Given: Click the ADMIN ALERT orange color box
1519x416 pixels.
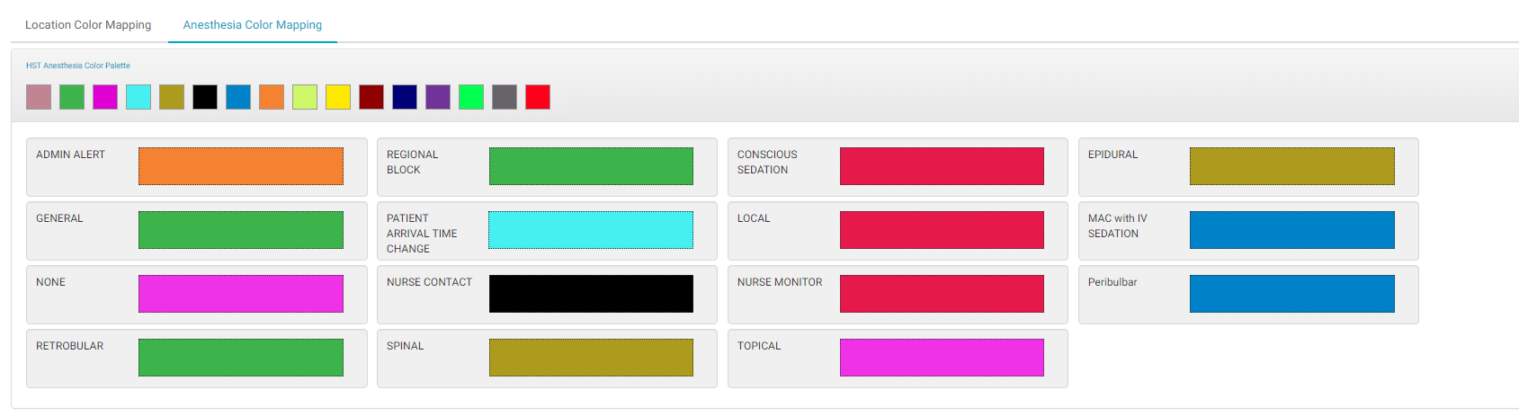Looking at the screenshot, I should [241, 166].
